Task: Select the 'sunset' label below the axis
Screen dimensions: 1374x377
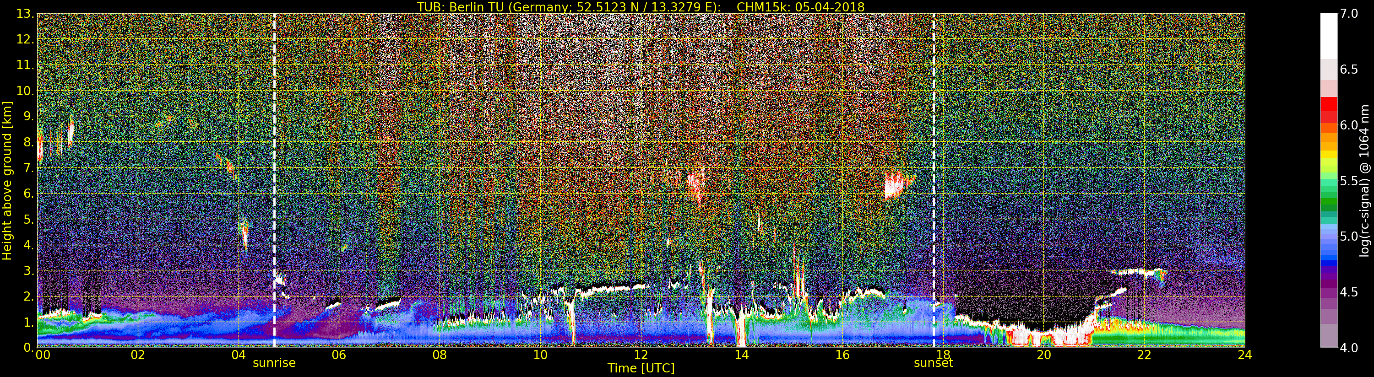Action: (934, 363)
